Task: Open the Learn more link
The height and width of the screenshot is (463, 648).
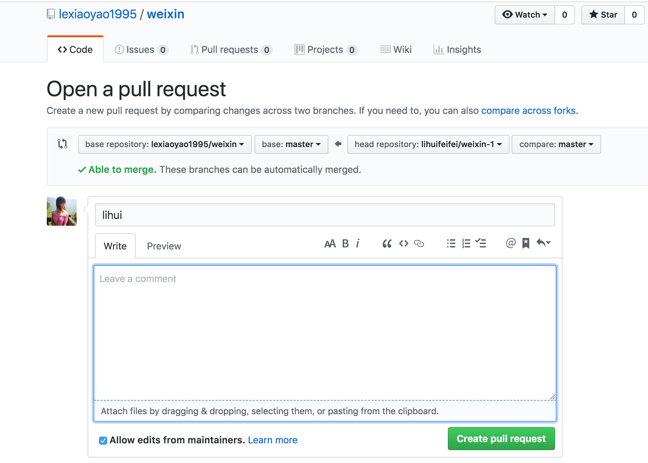Action: [x=272, y=440]
